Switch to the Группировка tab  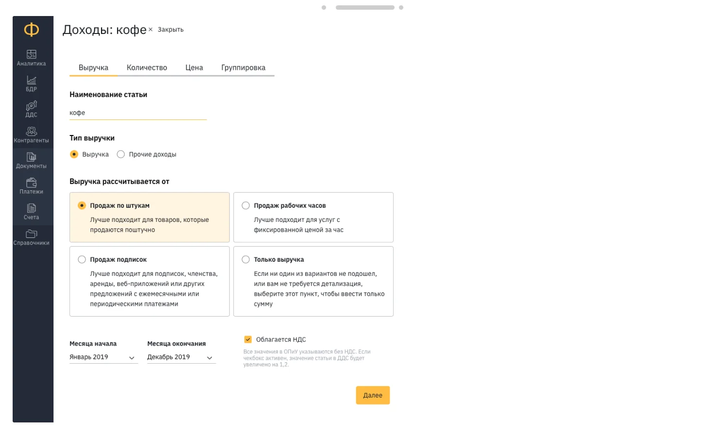coord(243,68)
